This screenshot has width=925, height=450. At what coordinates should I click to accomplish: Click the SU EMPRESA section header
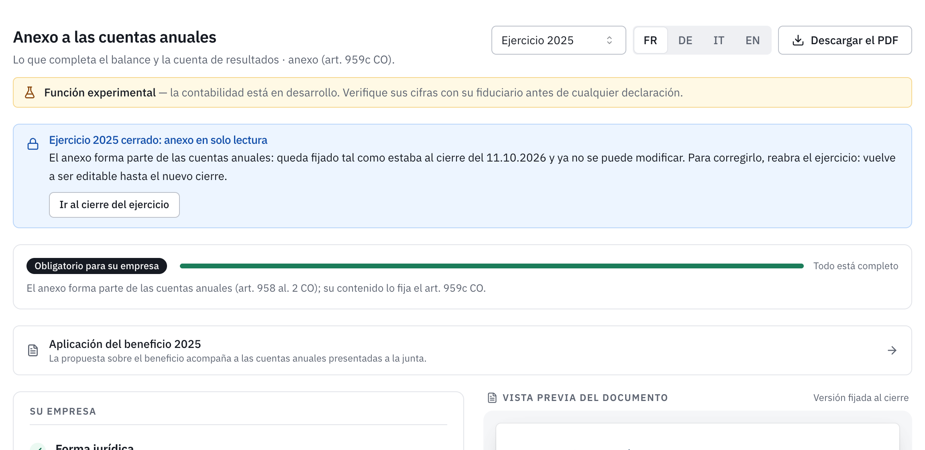pyautogui.click(x=63, y=411)
